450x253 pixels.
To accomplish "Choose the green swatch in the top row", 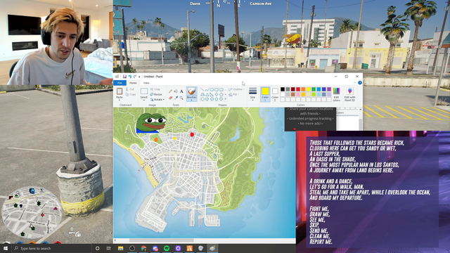I will [x=314, y=89].
